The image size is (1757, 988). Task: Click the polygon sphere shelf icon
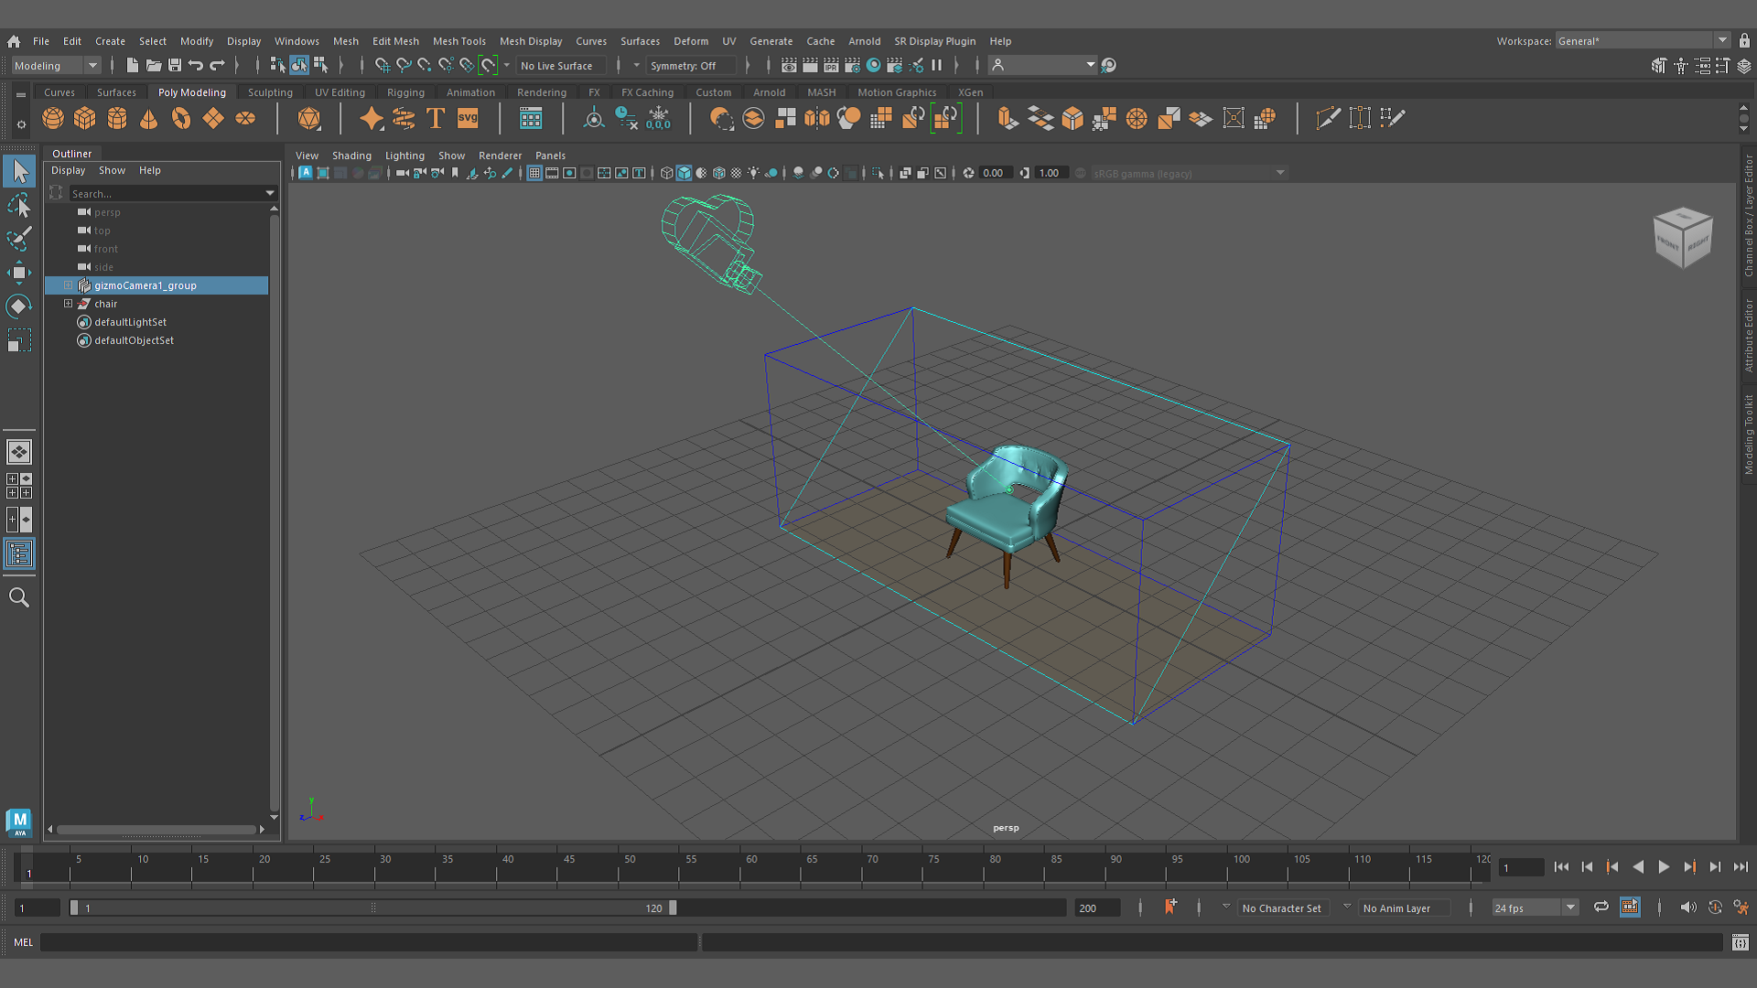pyautogui.click(x=53, y=119)
